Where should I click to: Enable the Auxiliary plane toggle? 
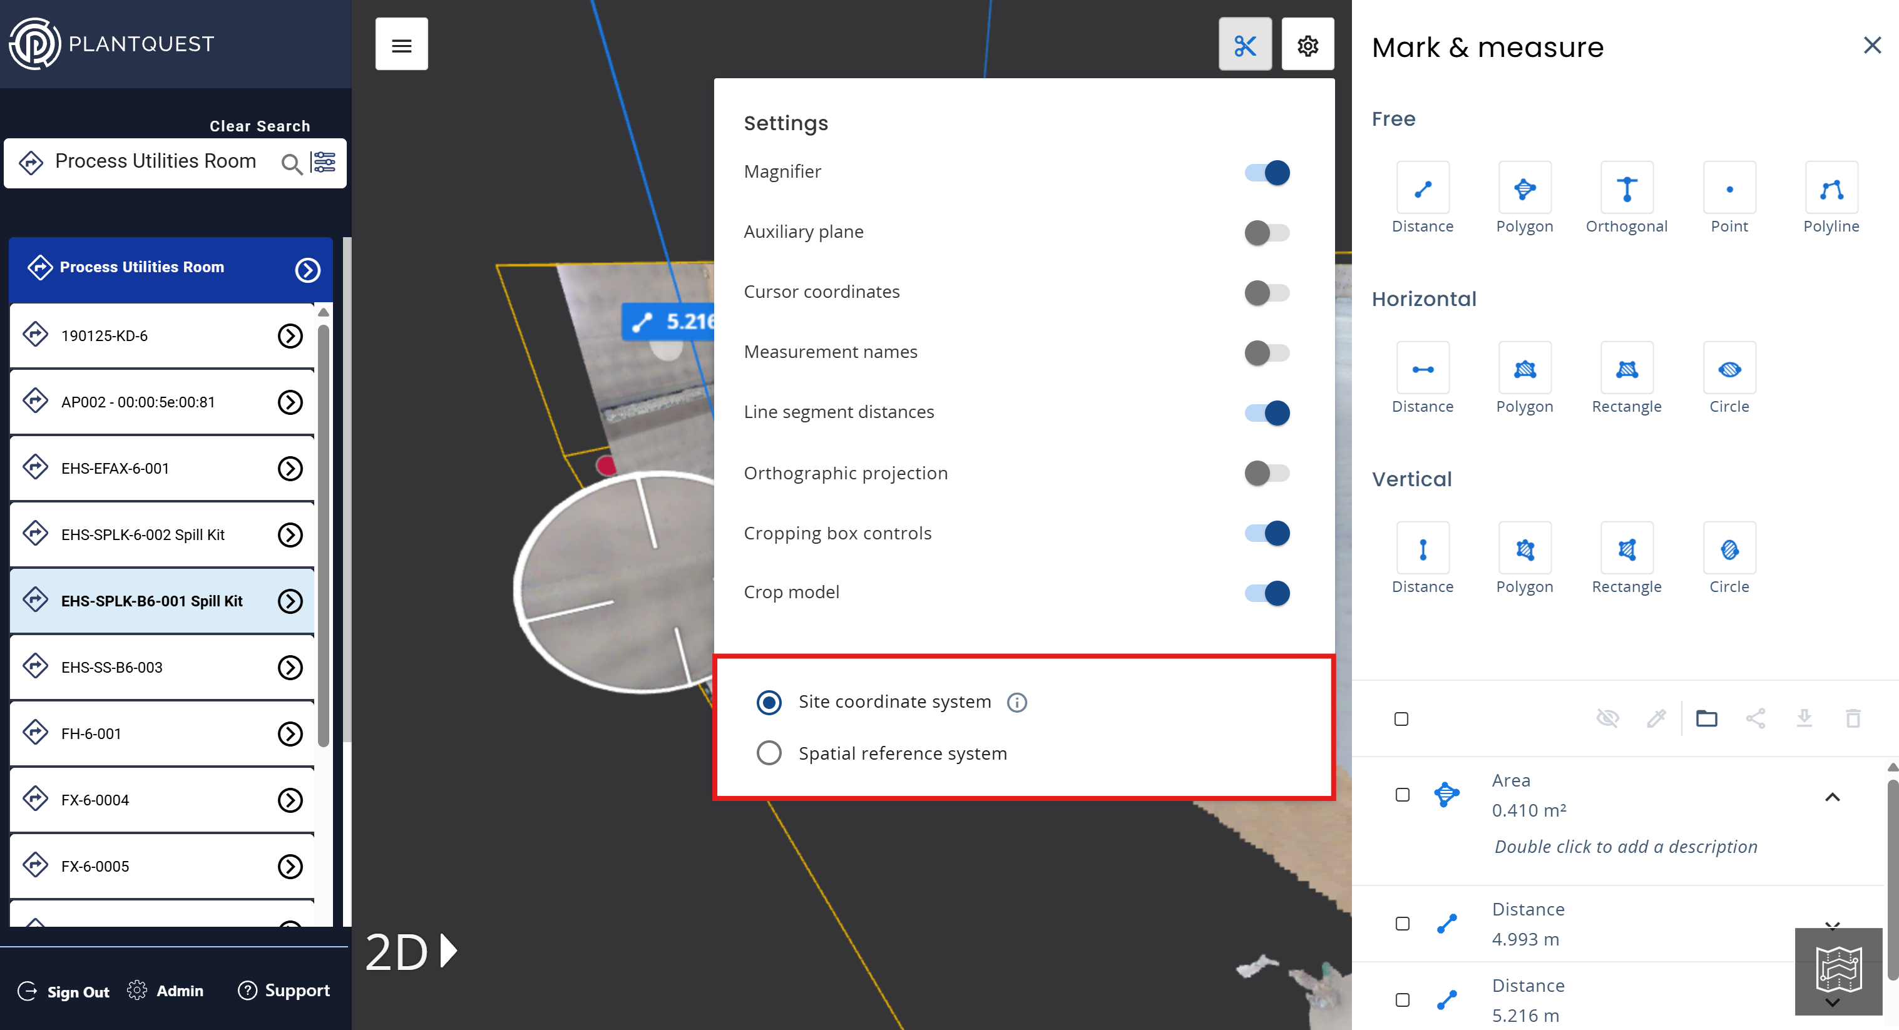(x=1266, y=233)
